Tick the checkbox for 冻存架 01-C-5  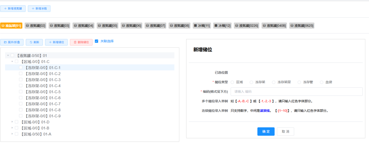[x=21, y=92]
